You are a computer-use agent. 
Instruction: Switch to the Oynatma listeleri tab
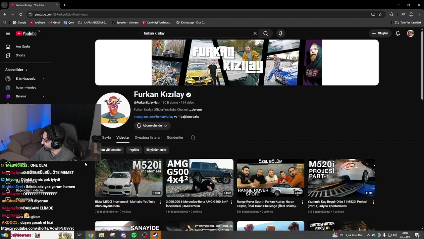[x=148, y=137]
